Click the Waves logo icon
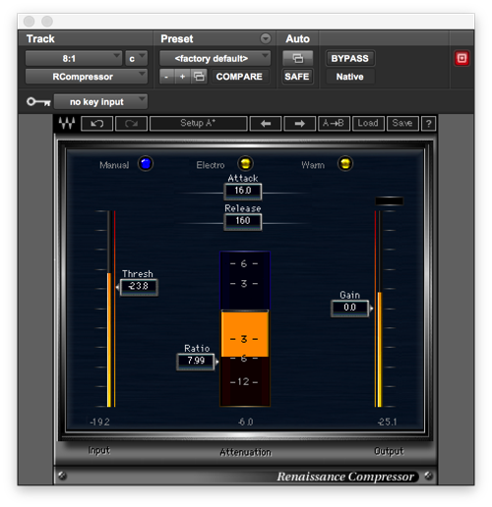The image size is (492, 507). click(67, 124)
